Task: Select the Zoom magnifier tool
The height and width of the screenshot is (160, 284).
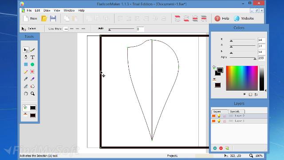Action: [32, 94]
